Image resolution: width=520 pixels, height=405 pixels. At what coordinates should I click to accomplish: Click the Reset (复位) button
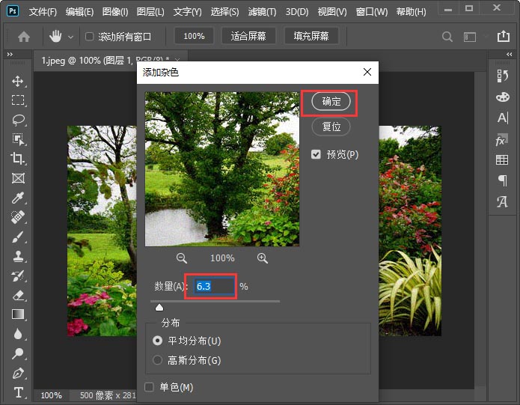point(331,127)
